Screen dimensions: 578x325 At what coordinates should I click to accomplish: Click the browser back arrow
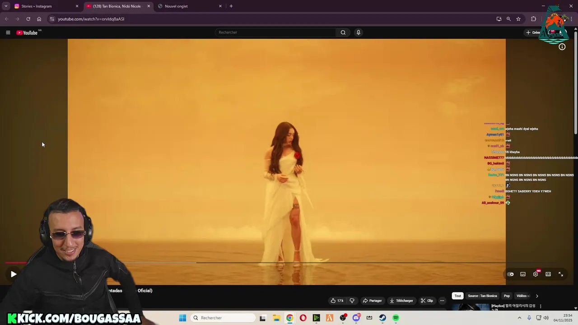tap(6, 19)
